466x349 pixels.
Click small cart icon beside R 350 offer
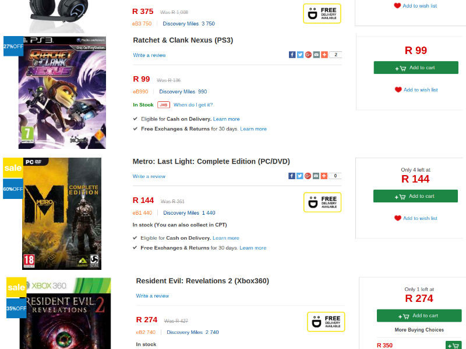(x=453, y=345)
